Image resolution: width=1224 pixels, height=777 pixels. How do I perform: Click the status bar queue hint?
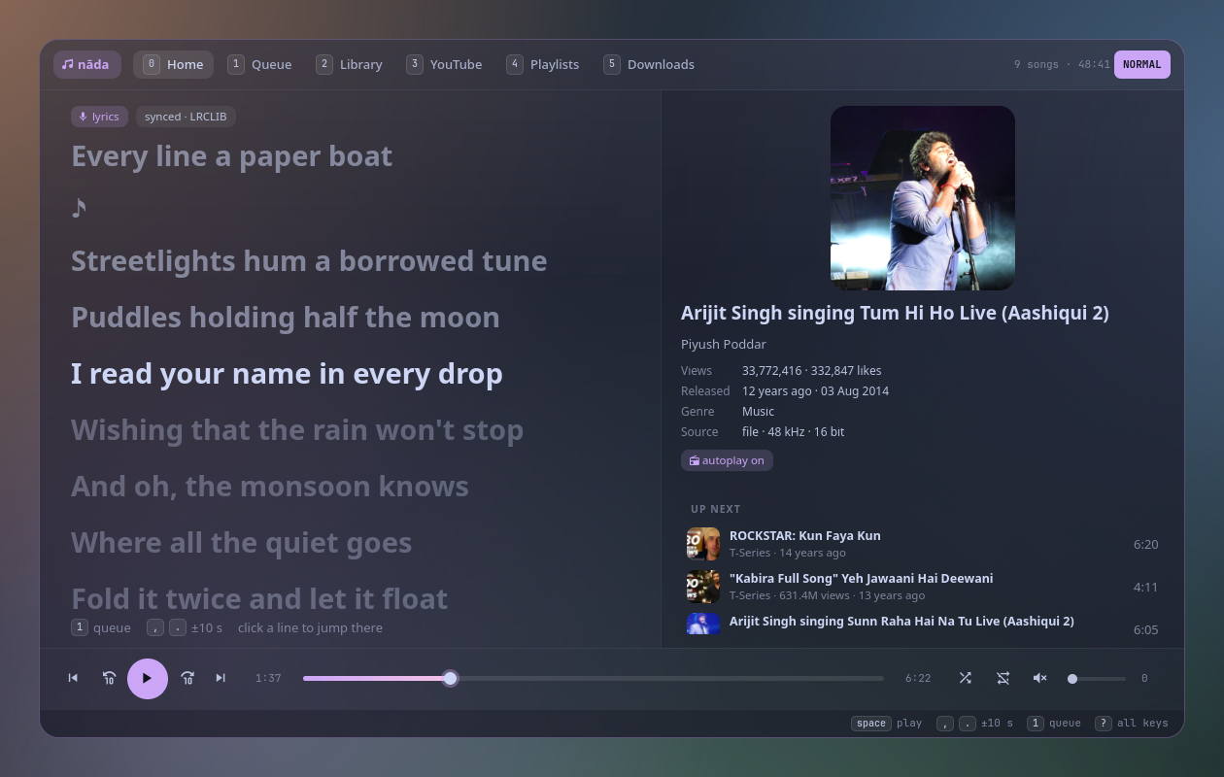tap(1054, 724)
